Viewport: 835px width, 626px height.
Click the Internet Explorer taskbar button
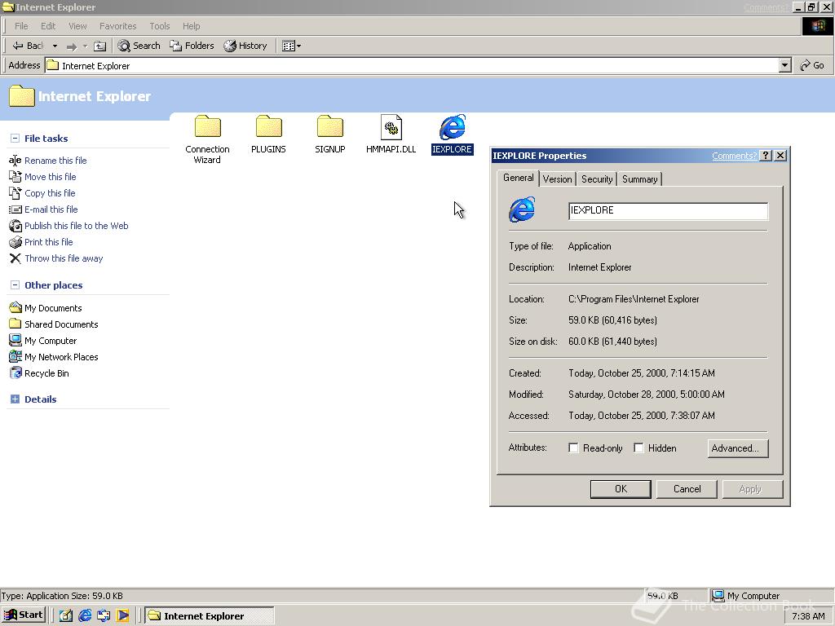(210, 616)
